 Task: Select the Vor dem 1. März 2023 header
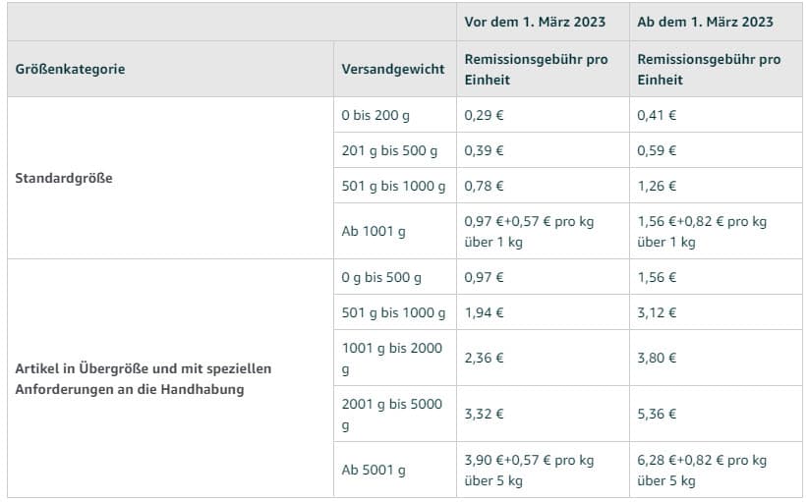543,22
